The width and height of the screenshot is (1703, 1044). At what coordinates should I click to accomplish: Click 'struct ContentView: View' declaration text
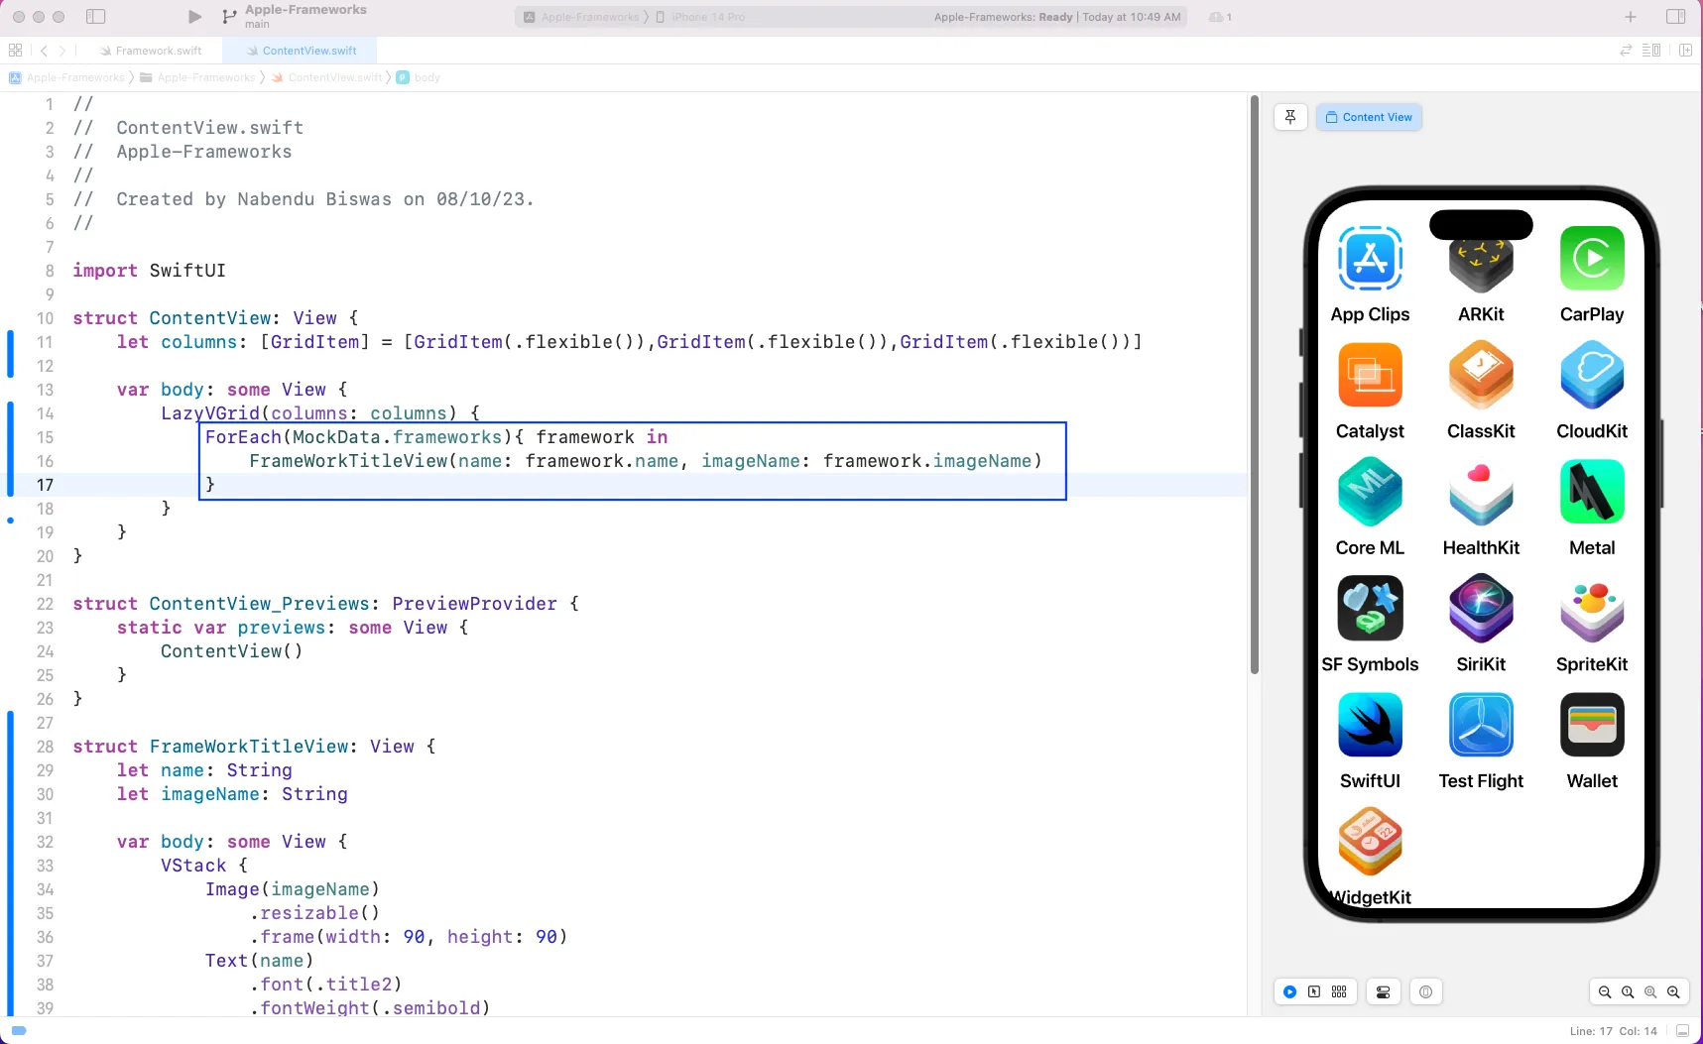(204, 318)
